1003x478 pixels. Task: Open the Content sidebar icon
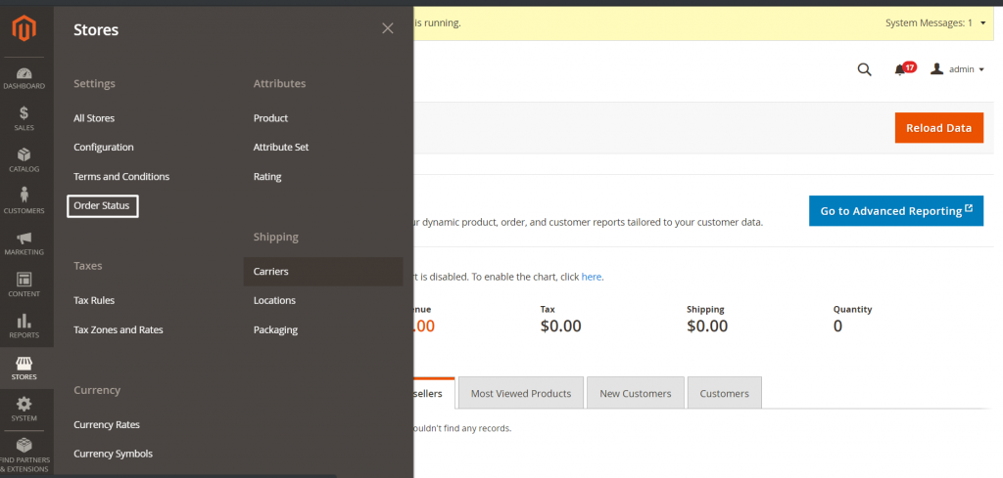point(24,284)
